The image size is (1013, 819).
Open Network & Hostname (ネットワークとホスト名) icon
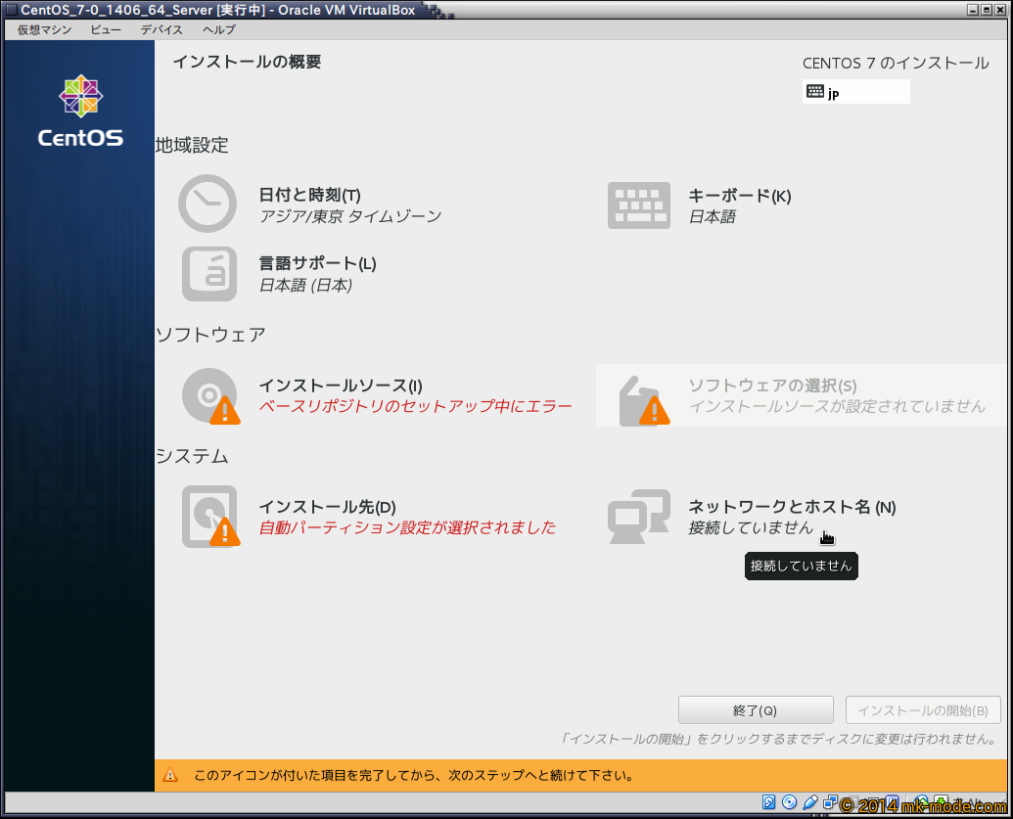[638, 517]
